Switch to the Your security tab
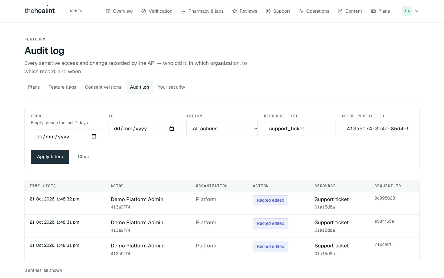 (x=171, y=87)
